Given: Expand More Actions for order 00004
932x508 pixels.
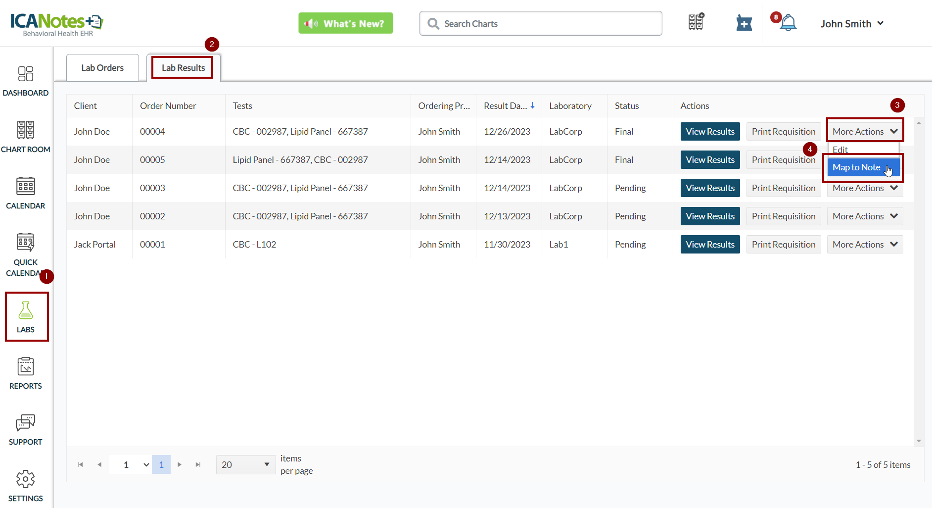Looking at the screenshot, I should (x=865, y=132).
